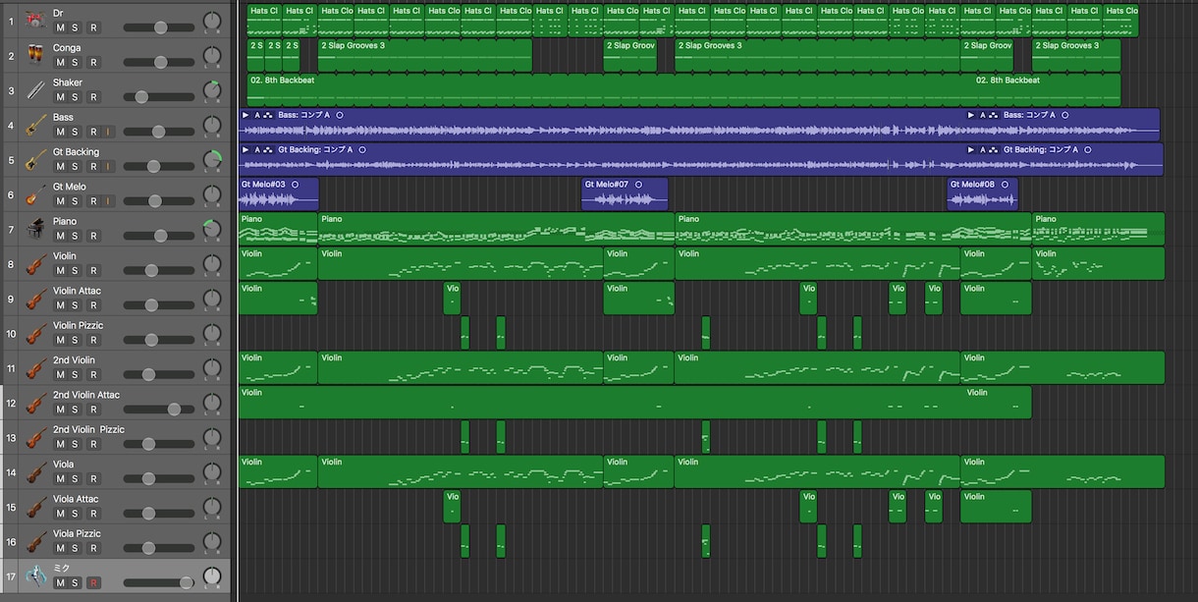Solo the 2nd Violin track
This screenshot has width=1198, height=602.
[75, 375]
